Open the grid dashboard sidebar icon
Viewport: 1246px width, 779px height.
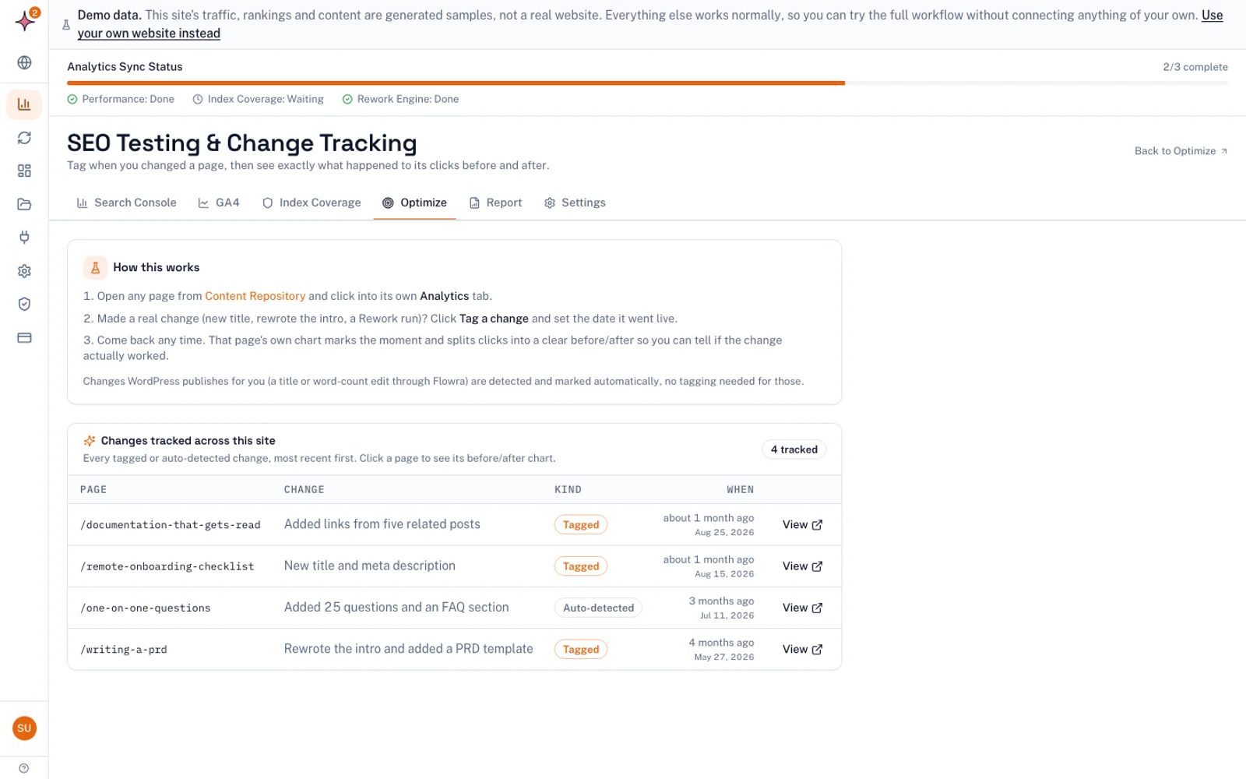[x=24, y=171]
